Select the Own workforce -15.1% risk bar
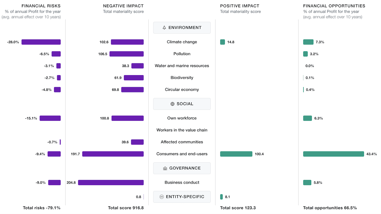The height and width of the screenshot is (214, 381). coord(50,118)
